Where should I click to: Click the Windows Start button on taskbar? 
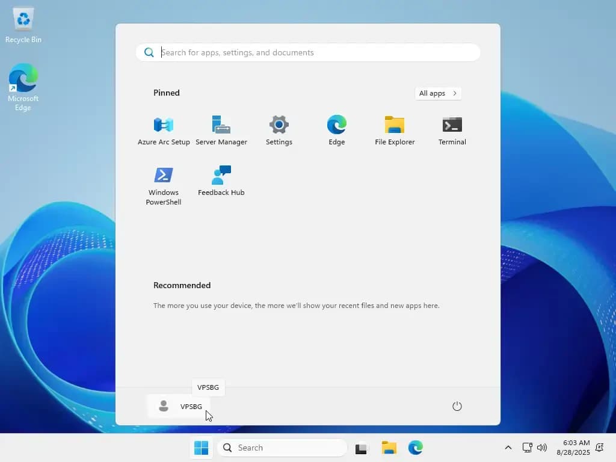[x=201, y=448]
